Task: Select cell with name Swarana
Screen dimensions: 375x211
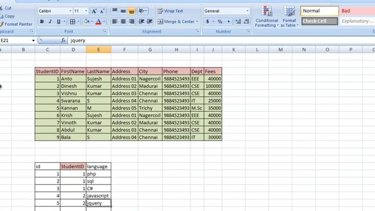Action: pyautogui.click(x=73, y=101)
